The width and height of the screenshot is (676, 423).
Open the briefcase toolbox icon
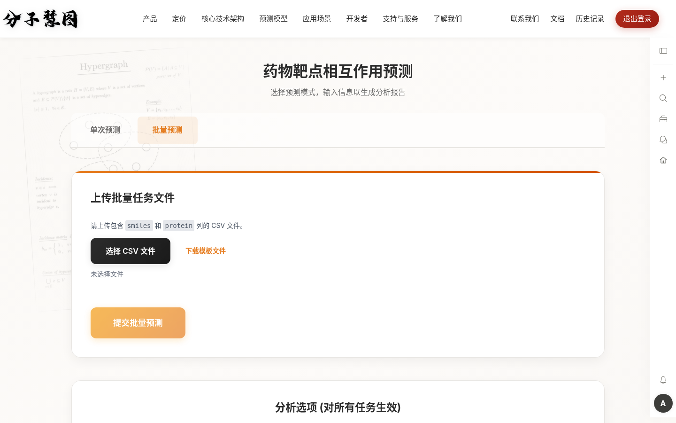click(663, 119)
